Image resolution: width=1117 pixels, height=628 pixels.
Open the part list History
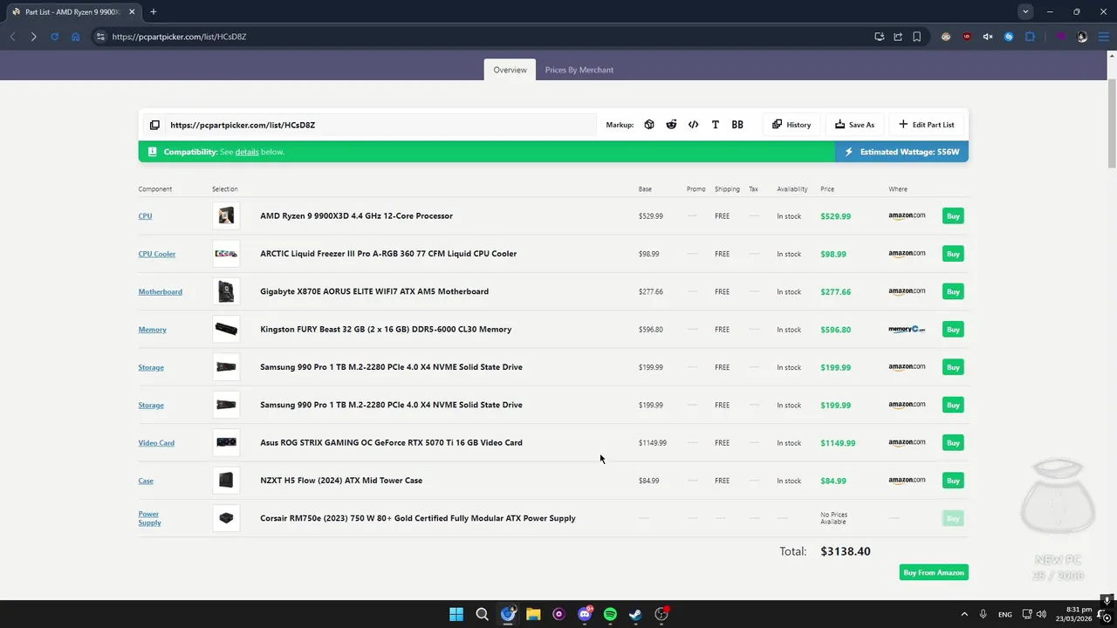(791, 125)
